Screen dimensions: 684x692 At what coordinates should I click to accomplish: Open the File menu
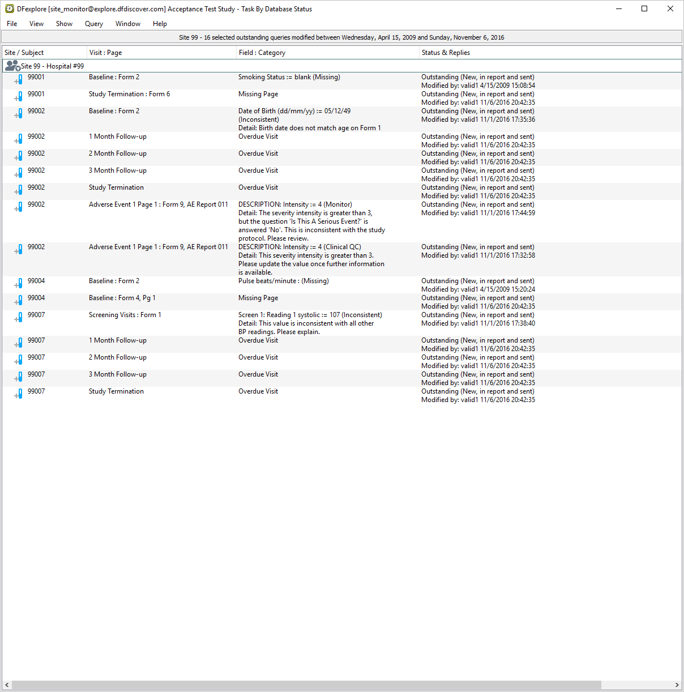tap(12, 24)
